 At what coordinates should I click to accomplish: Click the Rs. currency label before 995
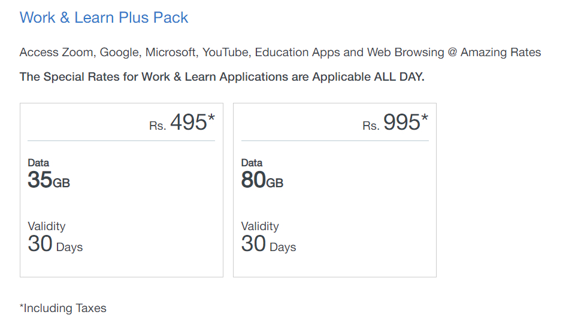(370, 127)
